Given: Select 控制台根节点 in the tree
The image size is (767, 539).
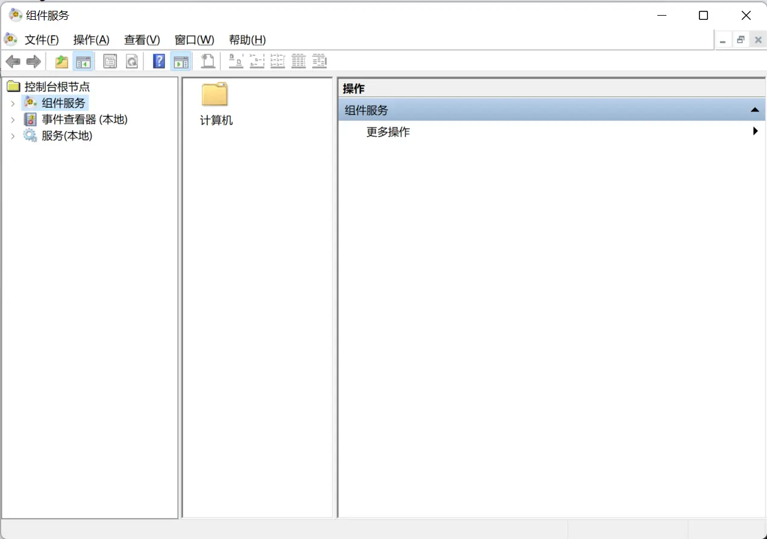Looking at the screenshot, I should [57, 87].
